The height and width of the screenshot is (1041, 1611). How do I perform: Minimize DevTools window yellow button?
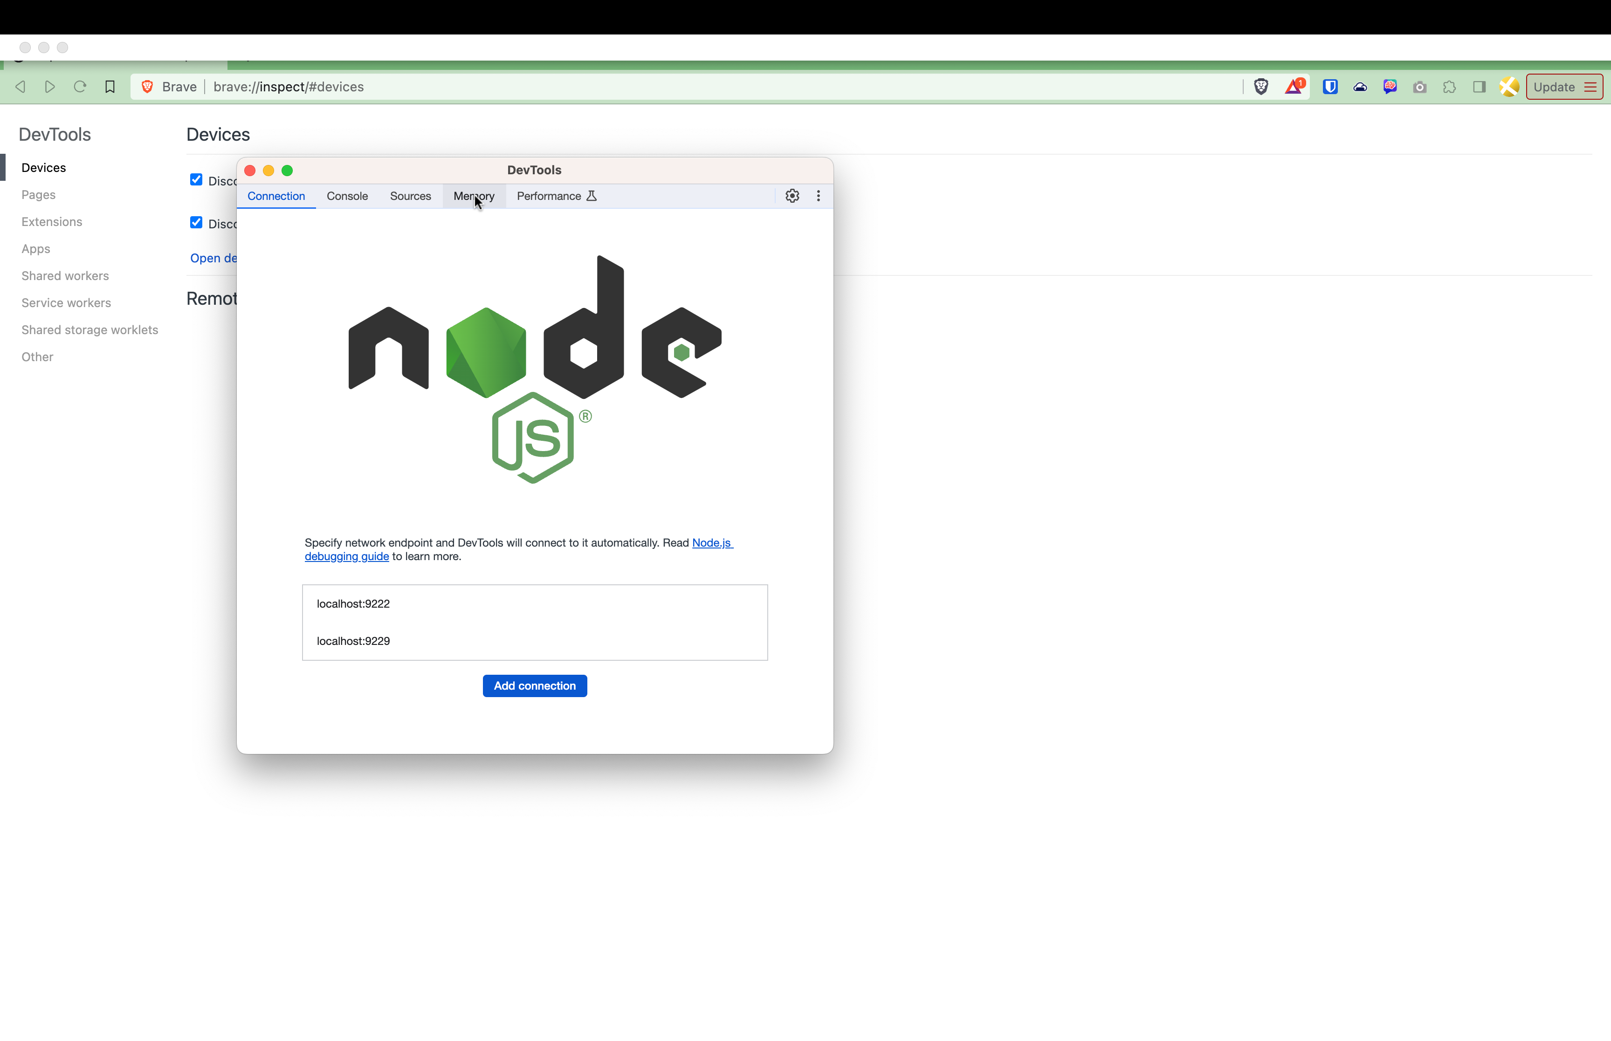(x=268, y=171)
